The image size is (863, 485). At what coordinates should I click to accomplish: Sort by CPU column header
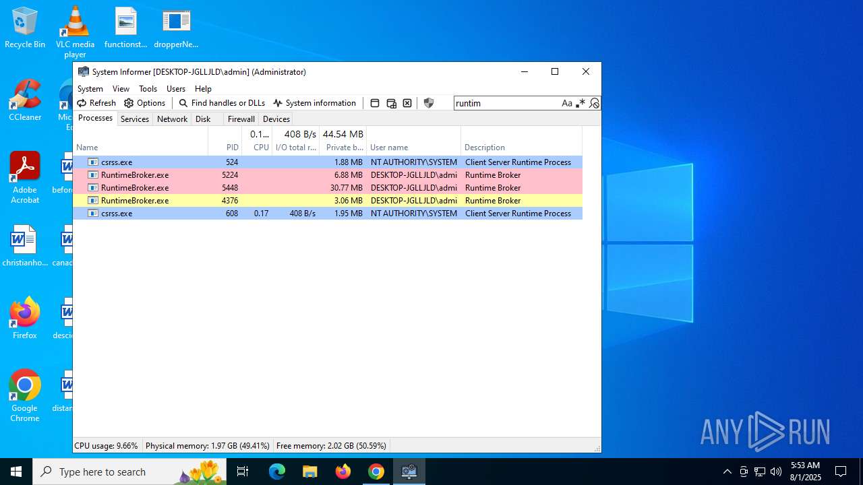[257, 141]
